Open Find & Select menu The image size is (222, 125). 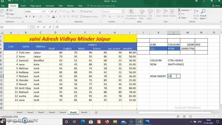click(x=203, y=14)
